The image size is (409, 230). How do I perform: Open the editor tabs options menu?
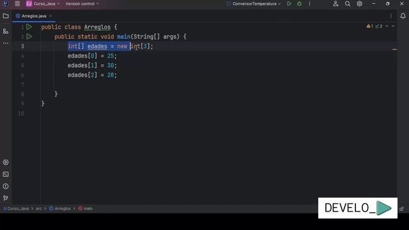[x=391, y=16]
